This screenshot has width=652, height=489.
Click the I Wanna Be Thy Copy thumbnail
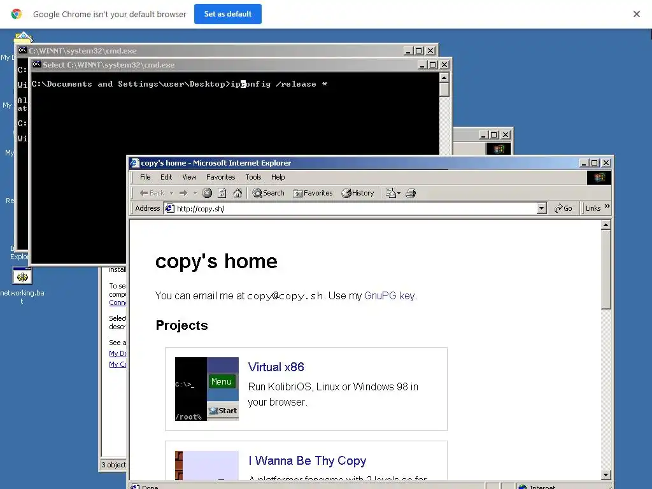207,465
